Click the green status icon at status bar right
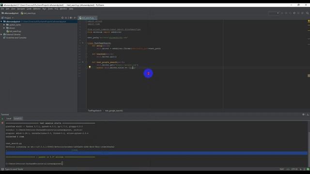This screenshot has width=310, height=174. coord(308,169)
